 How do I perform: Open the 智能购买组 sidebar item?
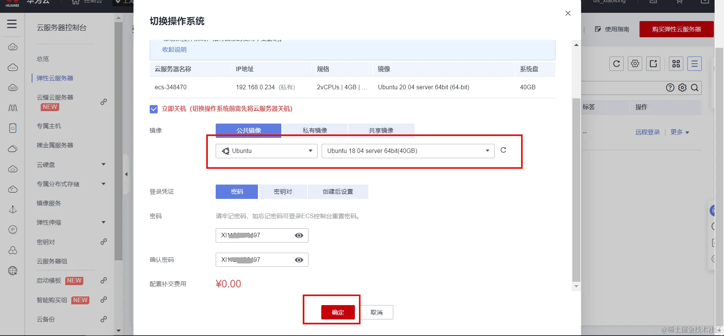coord(52,300)
